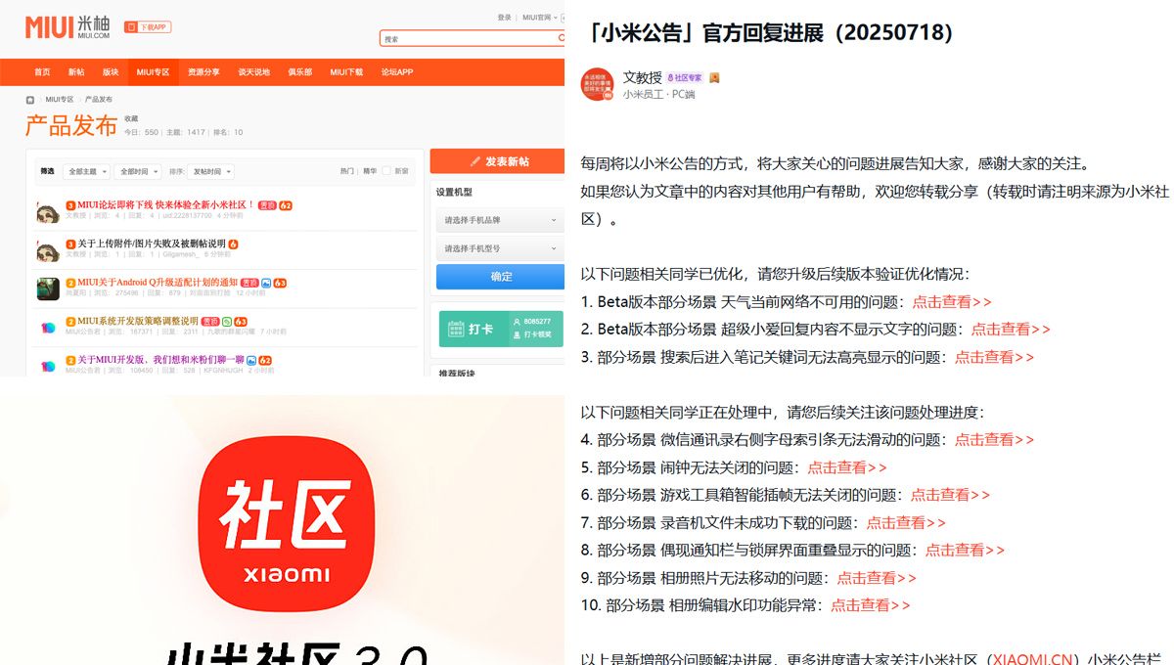Toggle the 新窗 checkbox

point(385,171)
